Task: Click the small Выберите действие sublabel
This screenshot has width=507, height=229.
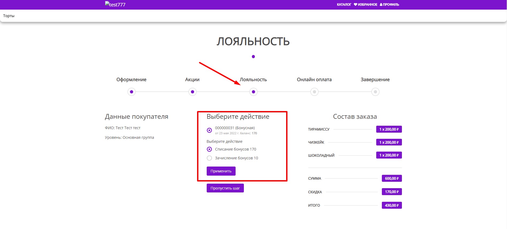Action: [x=225, y=141]
